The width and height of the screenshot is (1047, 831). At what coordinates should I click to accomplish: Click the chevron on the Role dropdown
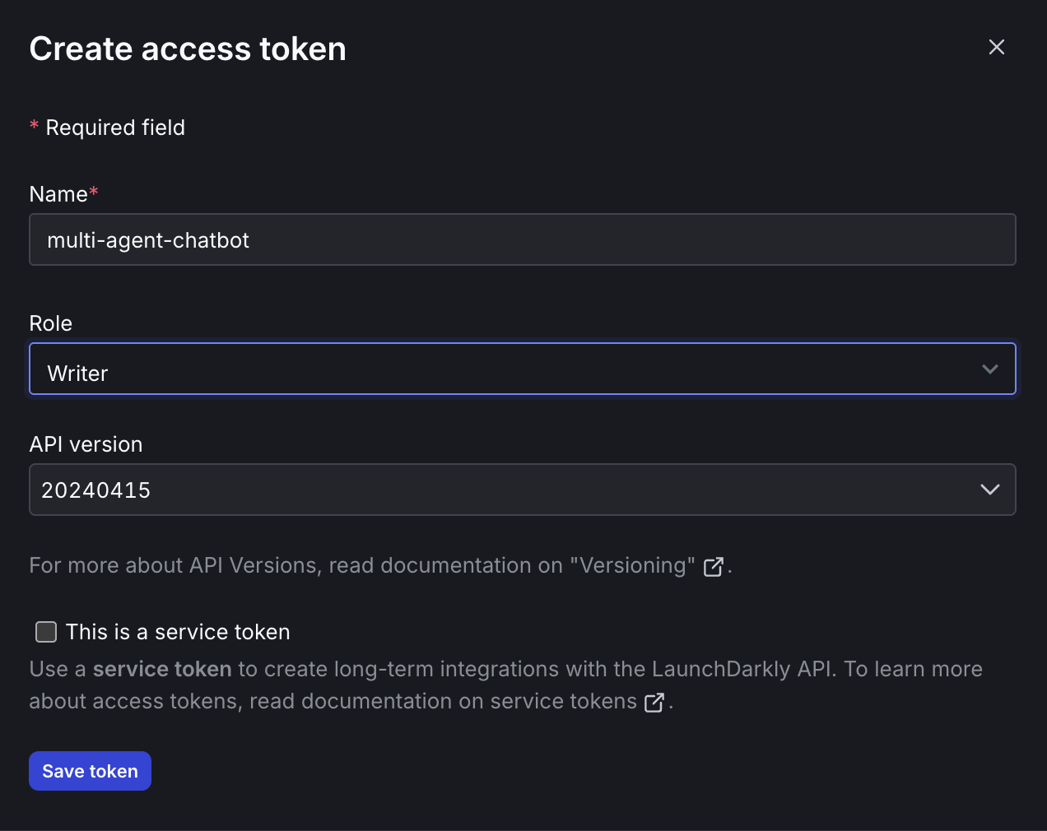tap(990, 369)
